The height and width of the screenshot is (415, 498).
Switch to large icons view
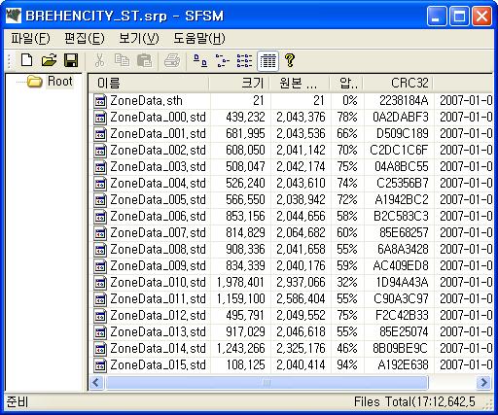pos(200,60)
